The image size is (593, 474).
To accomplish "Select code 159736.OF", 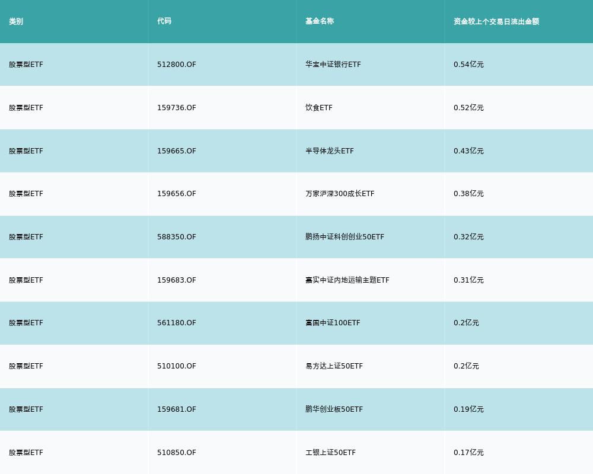I will tap(177, 107).
